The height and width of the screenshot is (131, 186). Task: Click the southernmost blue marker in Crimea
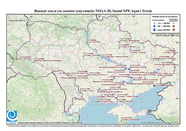[121, 121]
